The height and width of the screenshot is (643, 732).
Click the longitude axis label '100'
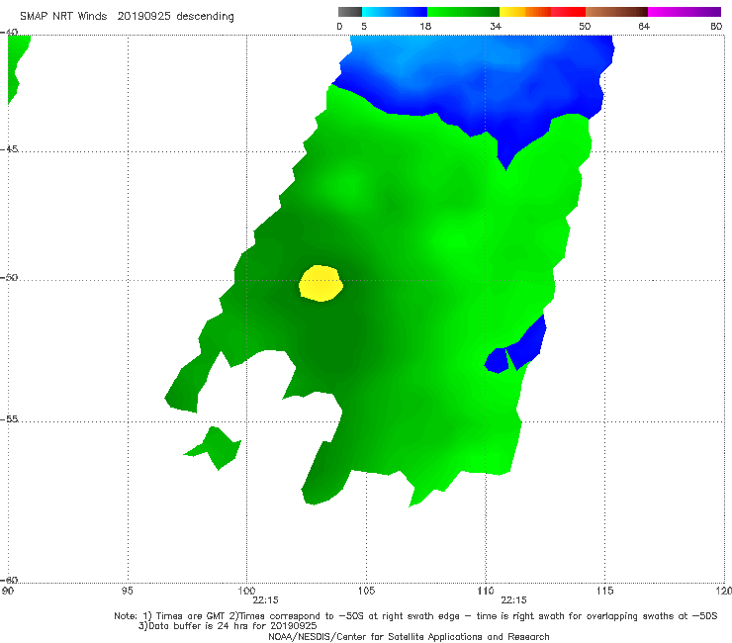246,592
